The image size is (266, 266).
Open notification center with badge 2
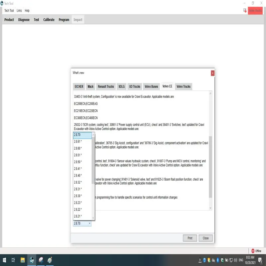pyautogui.click(x=260, y=260)
